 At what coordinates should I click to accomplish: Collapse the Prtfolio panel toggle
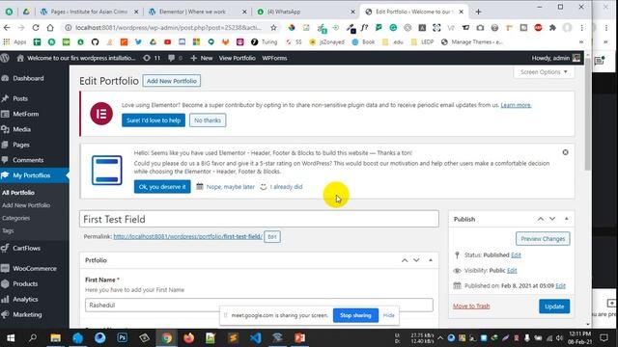(x=431, y=260)
